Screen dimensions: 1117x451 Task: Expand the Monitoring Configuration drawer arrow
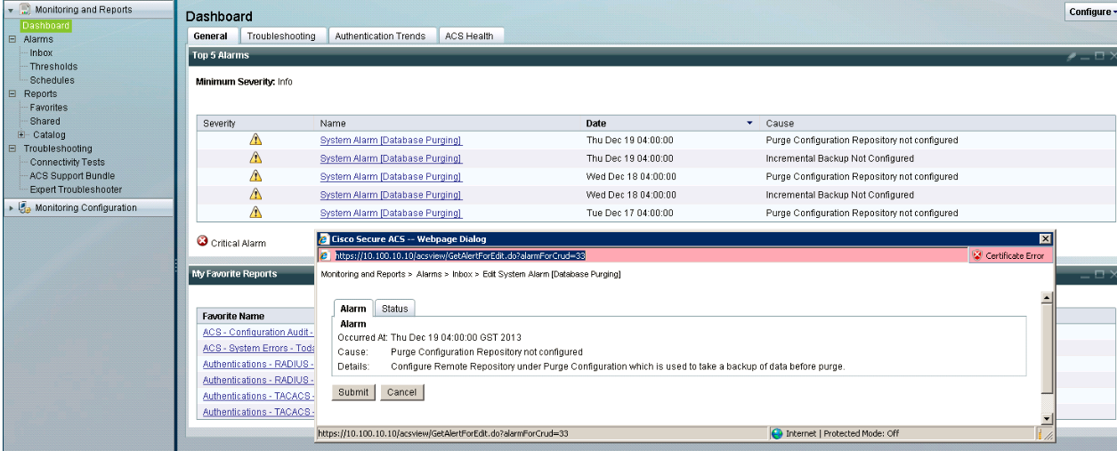pos(10,207)
